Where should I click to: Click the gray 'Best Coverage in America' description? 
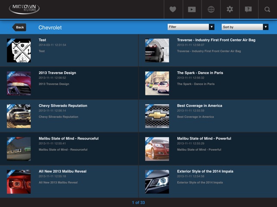pyautogui.click(x=196, y=117)
